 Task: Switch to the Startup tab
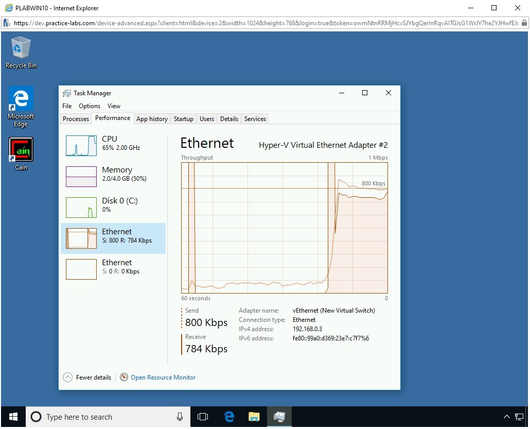pos(183,119)
